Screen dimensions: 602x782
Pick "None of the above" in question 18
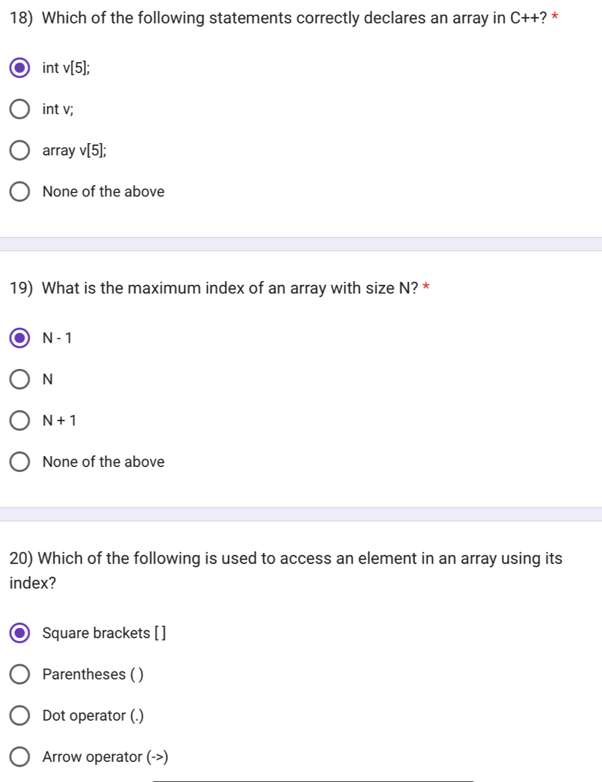click(x=19, y=192)
